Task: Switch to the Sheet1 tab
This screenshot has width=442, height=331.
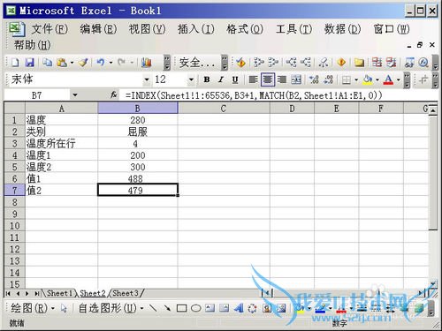Action: [x=59, y=293]
